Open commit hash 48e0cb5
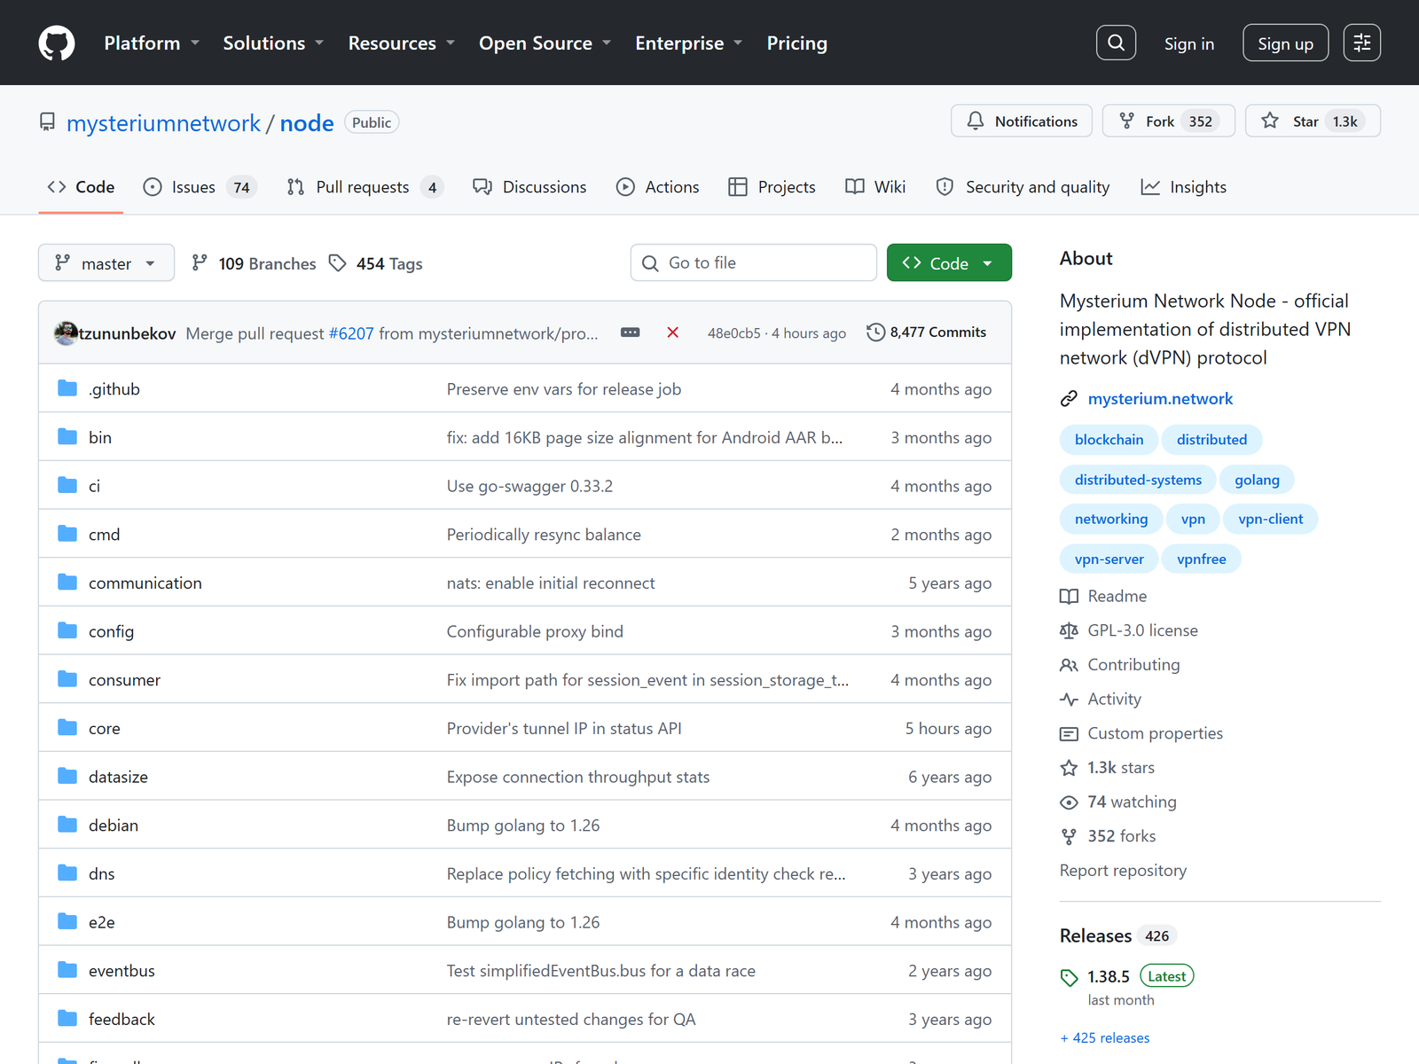Image resolution: width=1419 pixels, height=1064 pixels. [x=734, y=333]
